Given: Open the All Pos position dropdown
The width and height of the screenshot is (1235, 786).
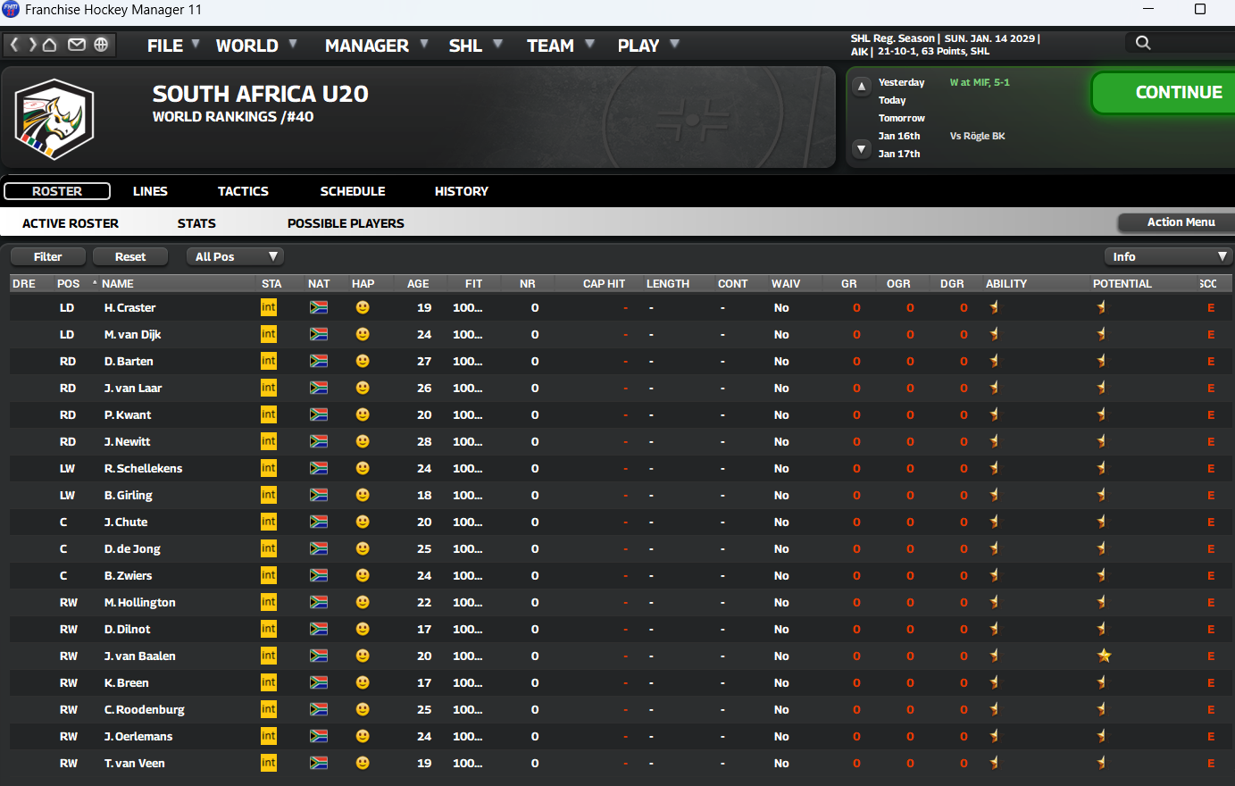Looking at the screenshot, I should [235, 256].
